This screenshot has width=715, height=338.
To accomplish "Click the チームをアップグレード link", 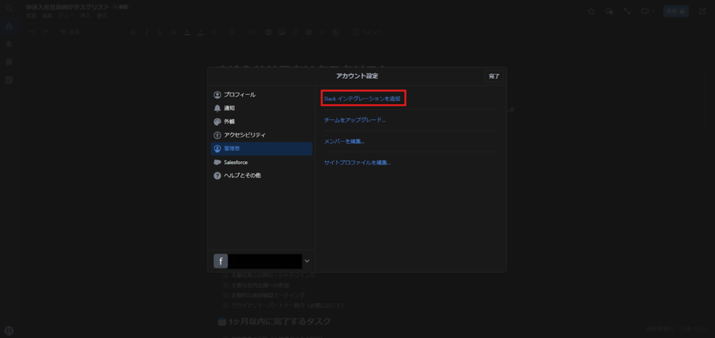I will 355,120.
